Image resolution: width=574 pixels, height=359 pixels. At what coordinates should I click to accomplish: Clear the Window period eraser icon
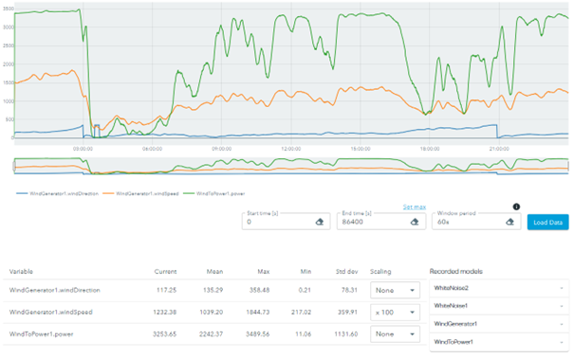point(509,222)
